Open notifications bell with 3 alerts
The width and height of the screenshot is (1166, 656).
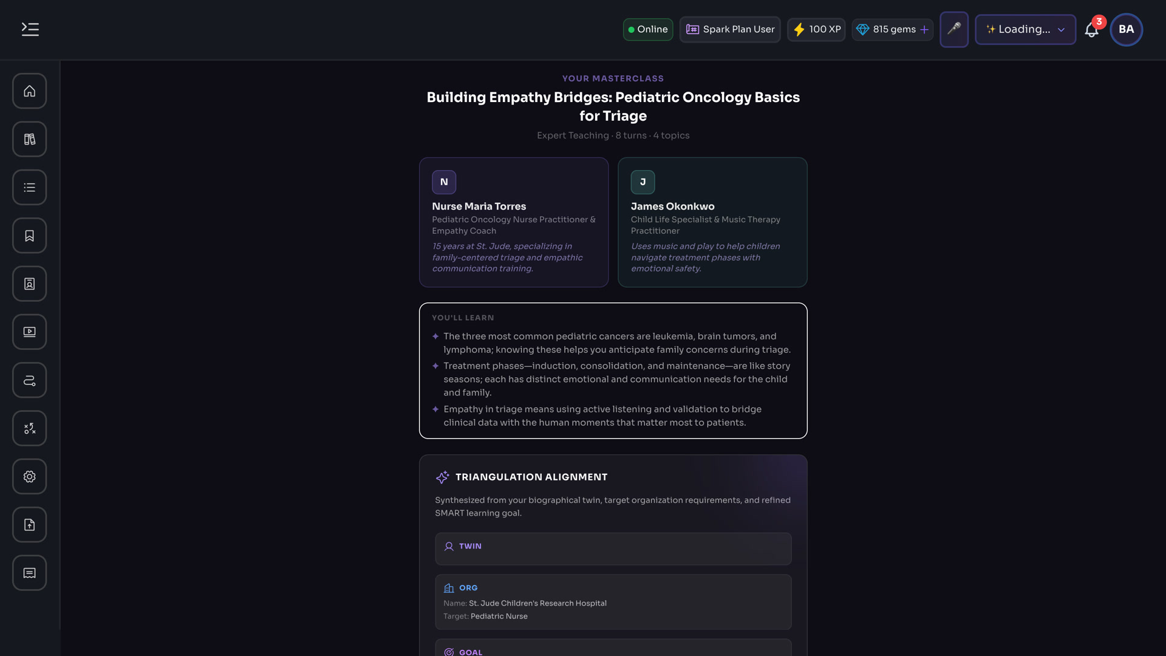(1093, 29)
